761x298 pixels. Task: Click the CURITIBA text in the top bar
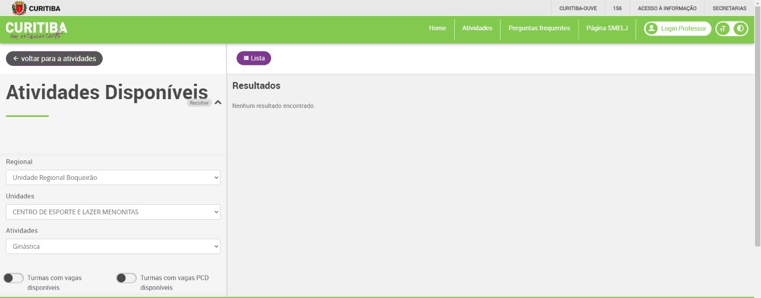[x=45, y=8]
